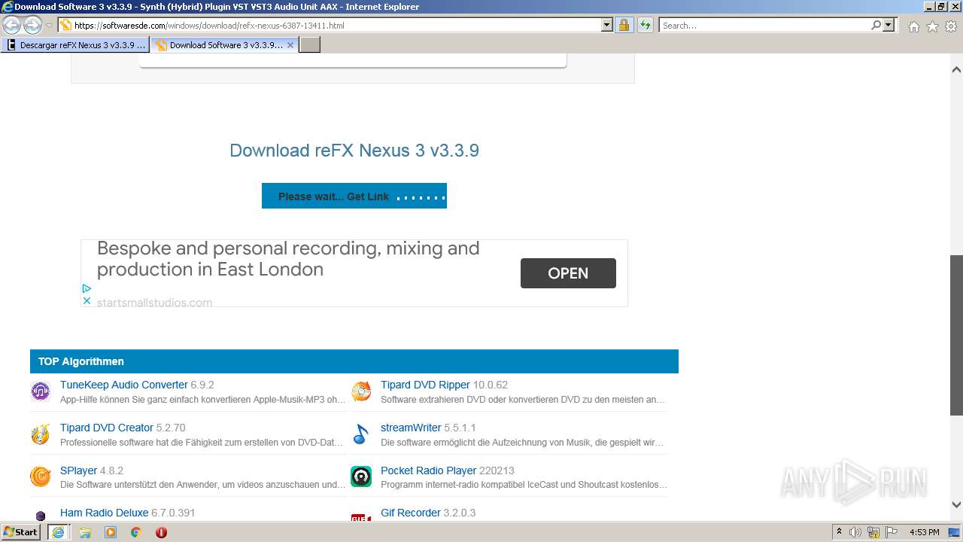Screen dimensions: 963x542
Task: Open File Explorer from the taskbar
Action: [x=85, y=532]
